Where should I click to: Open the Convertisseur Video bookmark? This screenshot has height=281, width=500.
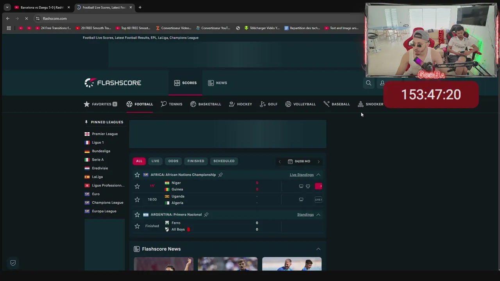tap(174, 28)
